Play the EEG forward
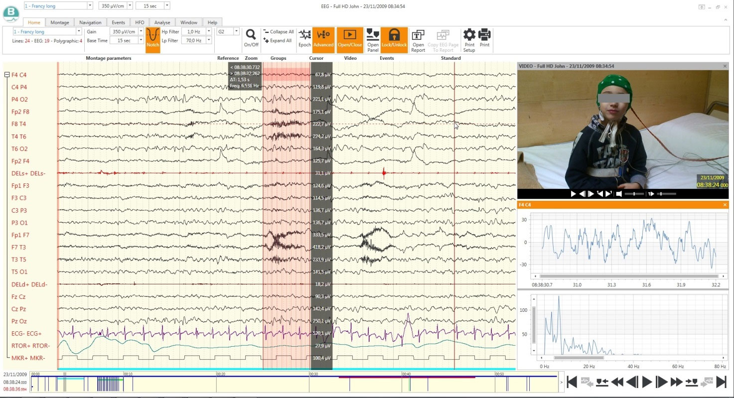Screen dimensions: 734x398 click(x=647, y=382)
